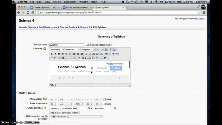
Task: Align text left in summary editor
Action: point(74,54)
